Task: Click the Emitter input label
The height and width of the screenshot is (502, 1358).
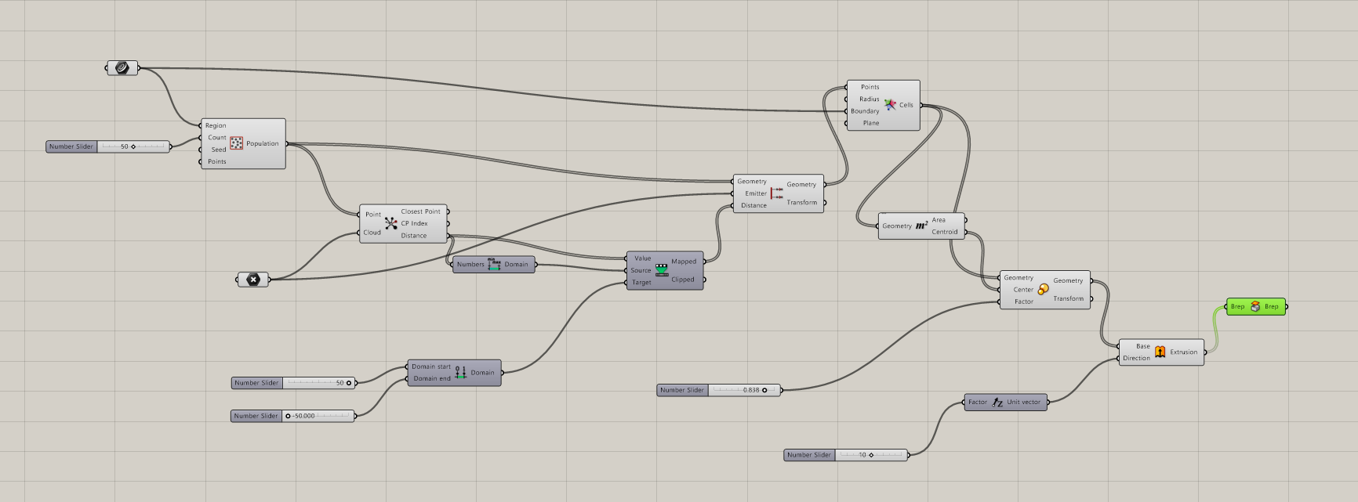Action: [x=755, y=193]
